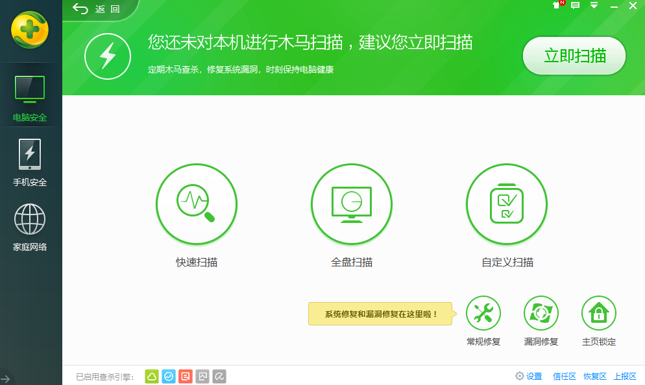The width and height of the screenshot is (645, 385).
Task: Start a full disk scan (全盘扫描)
Action: (352, 204)
